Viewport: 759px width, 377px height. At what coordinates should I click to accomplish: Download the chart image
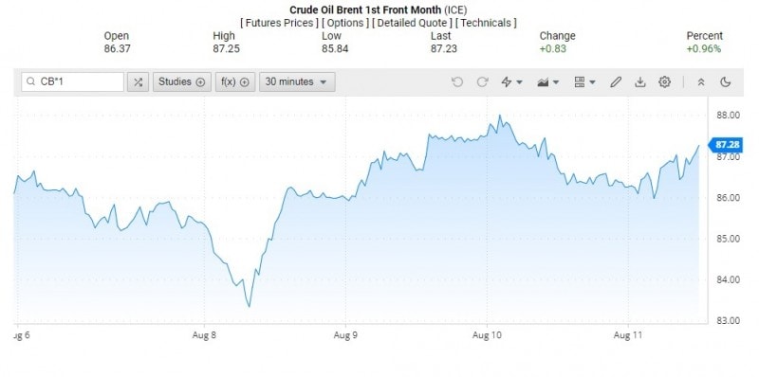point(639,82)
